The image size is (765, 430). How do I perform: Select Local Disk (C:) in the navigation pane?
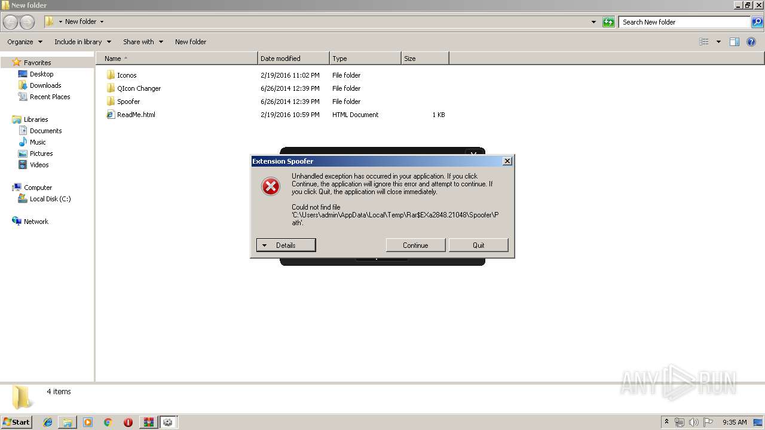pos(50,199)
